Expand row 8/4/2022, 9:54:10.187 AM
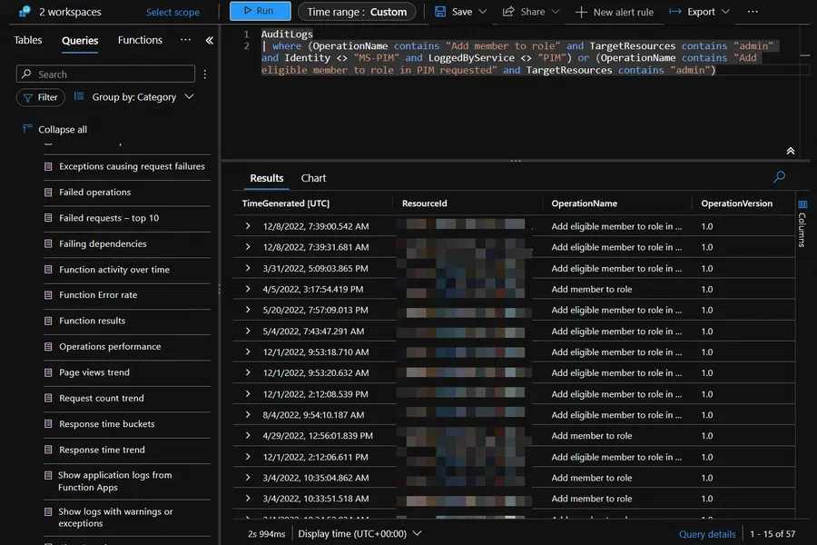This screenshot has width=817, height=545. [x=248, y=414]
